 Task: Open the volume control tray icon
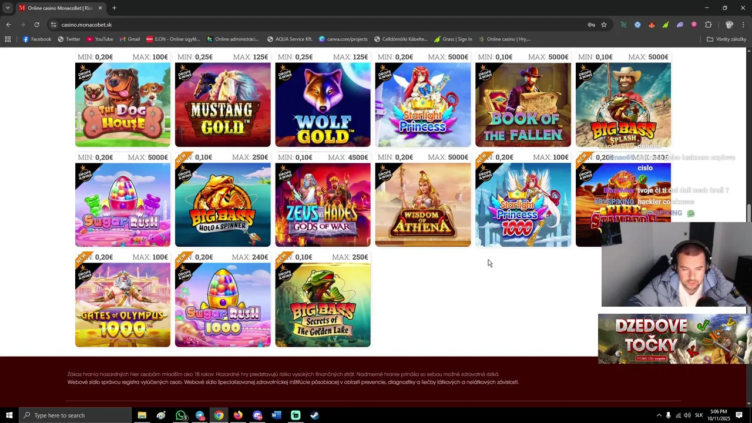tap(687, 415)
